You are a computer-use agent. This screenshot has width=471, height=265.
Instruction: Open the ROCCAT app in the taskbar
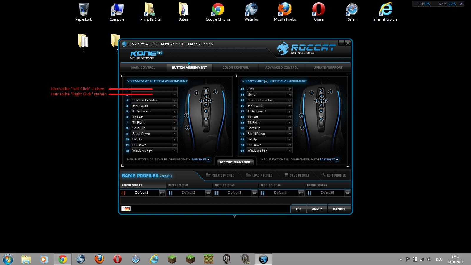(263, 259)
